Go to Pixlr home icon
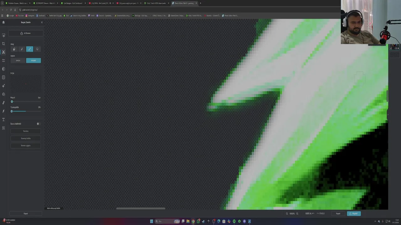This screenshot has width=401, height=225. point(3,22)
